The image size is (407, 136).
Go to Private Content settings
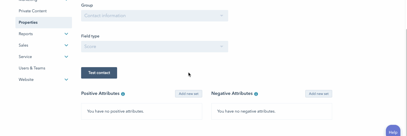[x=33, y=11]
